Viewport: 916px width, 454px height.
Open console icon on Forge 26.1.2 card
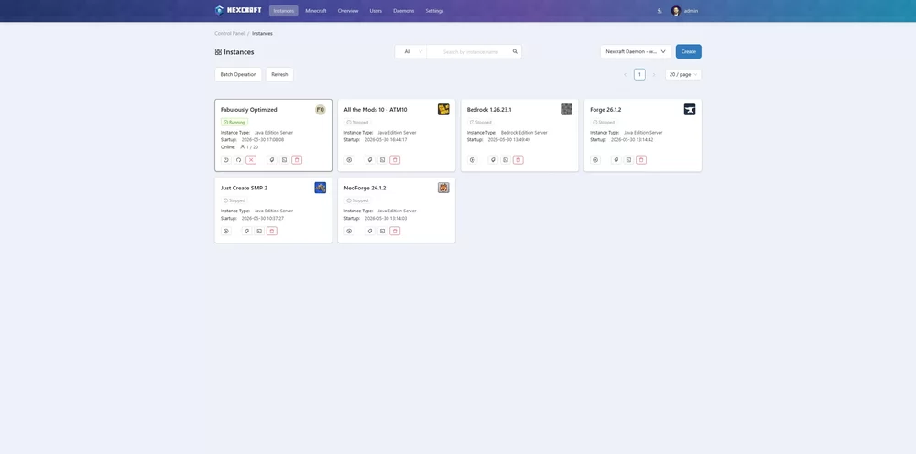point(628,160)
